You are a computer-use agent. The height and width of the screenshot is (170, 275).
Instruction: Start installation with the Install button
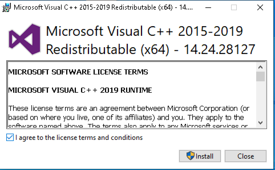pos(200,156)
